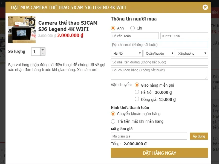Click the plus stepper to increase quantity
Screen dimensions: 219x164
(43, 49)
